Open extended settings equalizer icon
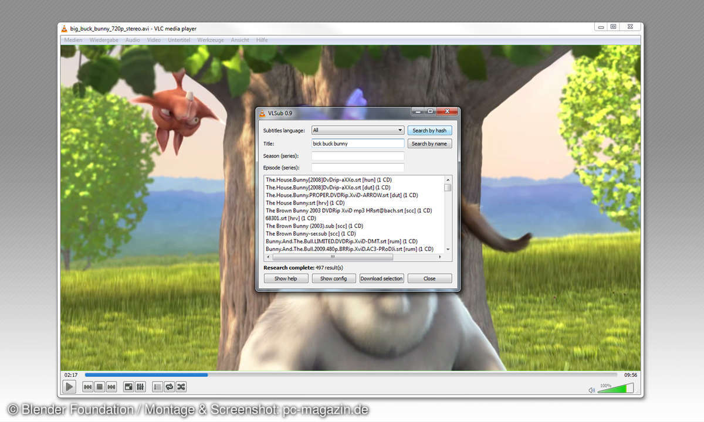 (x=140, y=387)
